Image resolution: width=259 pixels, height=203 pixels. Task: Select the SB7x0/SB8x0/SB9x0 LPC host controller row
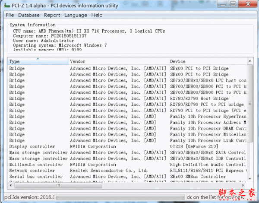pos(127,80)
